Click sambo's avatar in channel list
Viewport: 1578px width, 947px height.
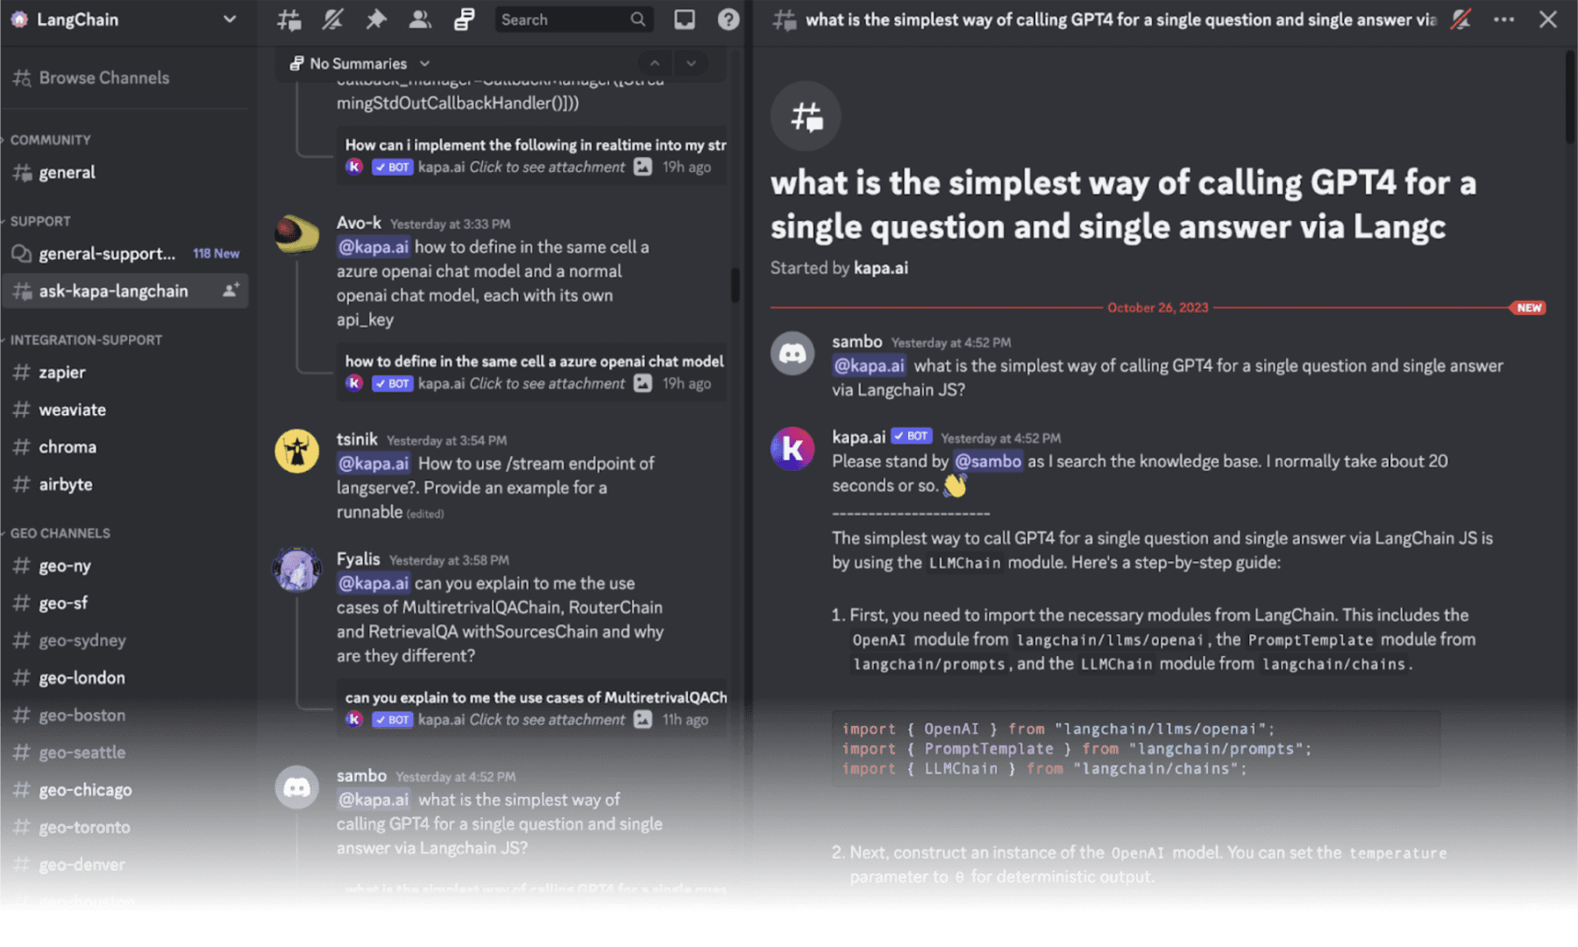point(297,787)
